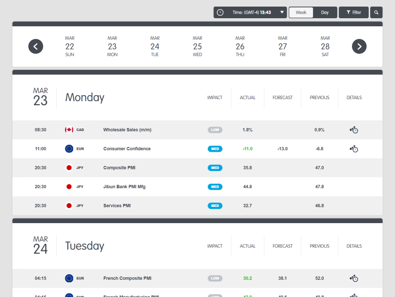Image resolution: width=395 pixels, height=297 pixels.
Task: Click actual value 30.2
Action: (x=247, y=278)
